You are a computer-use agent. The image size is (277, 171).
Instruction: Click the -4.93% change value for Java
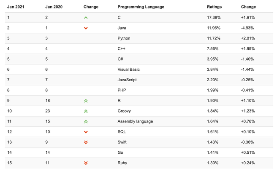247,28
